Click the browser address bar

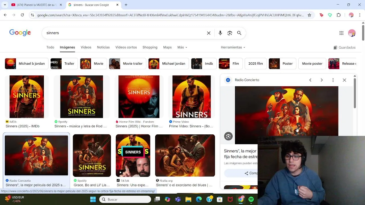coord(170,15)
